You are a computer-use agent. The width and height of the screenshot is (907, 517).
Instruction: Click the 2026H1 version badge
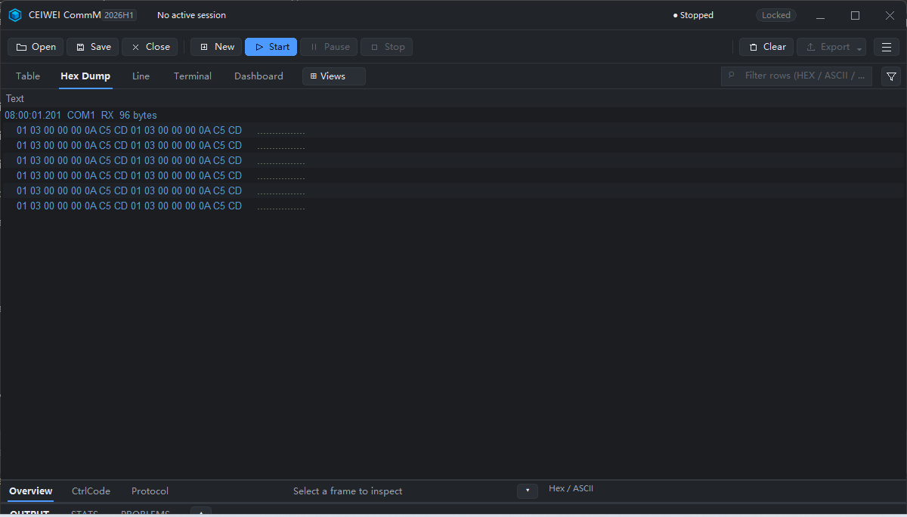(119, 15)
